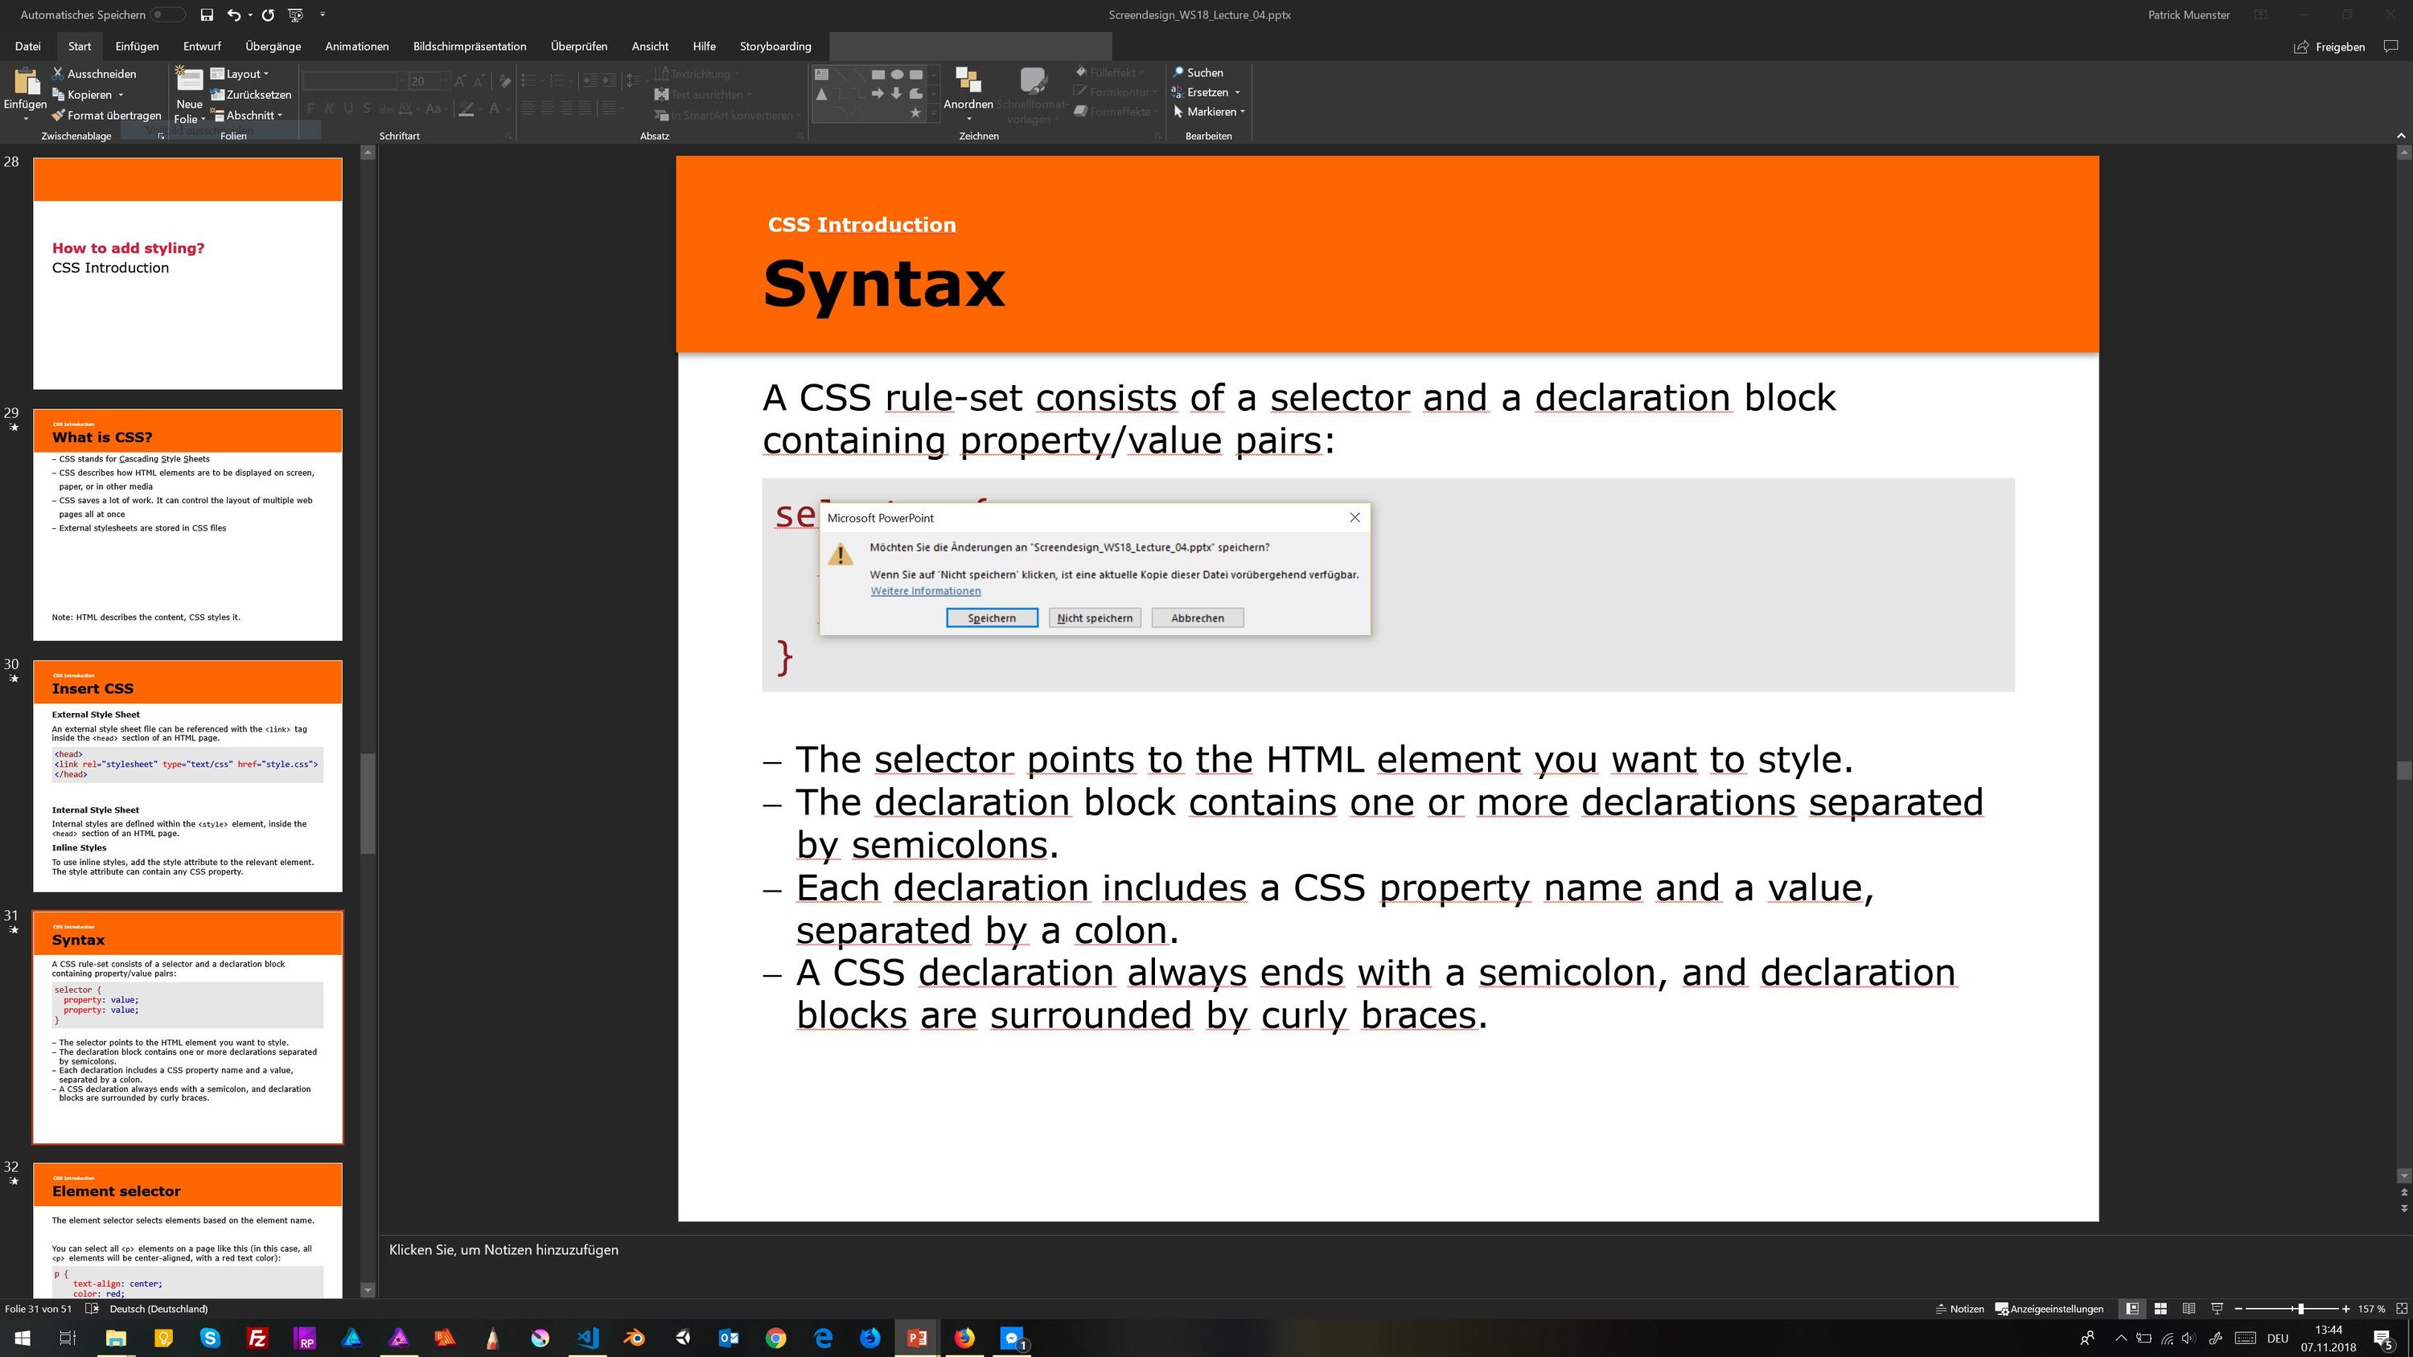
Task: Click Zurücksetzen in Folien group
Action: point(251,95)
